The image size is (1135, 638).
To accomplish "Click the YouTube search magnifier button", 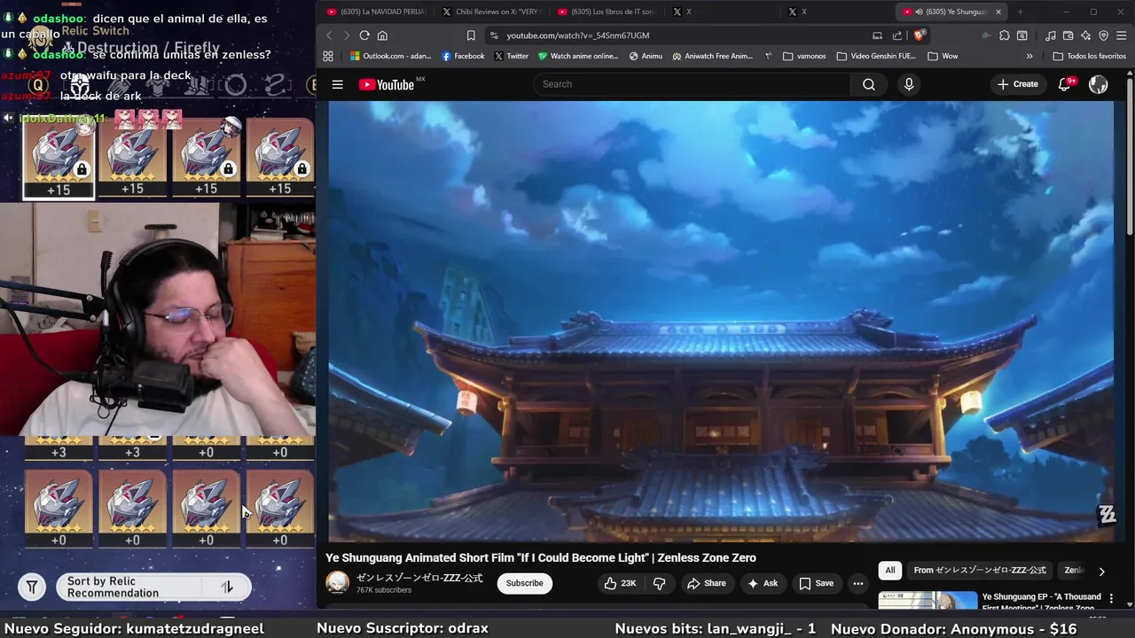I will point(868,84).
